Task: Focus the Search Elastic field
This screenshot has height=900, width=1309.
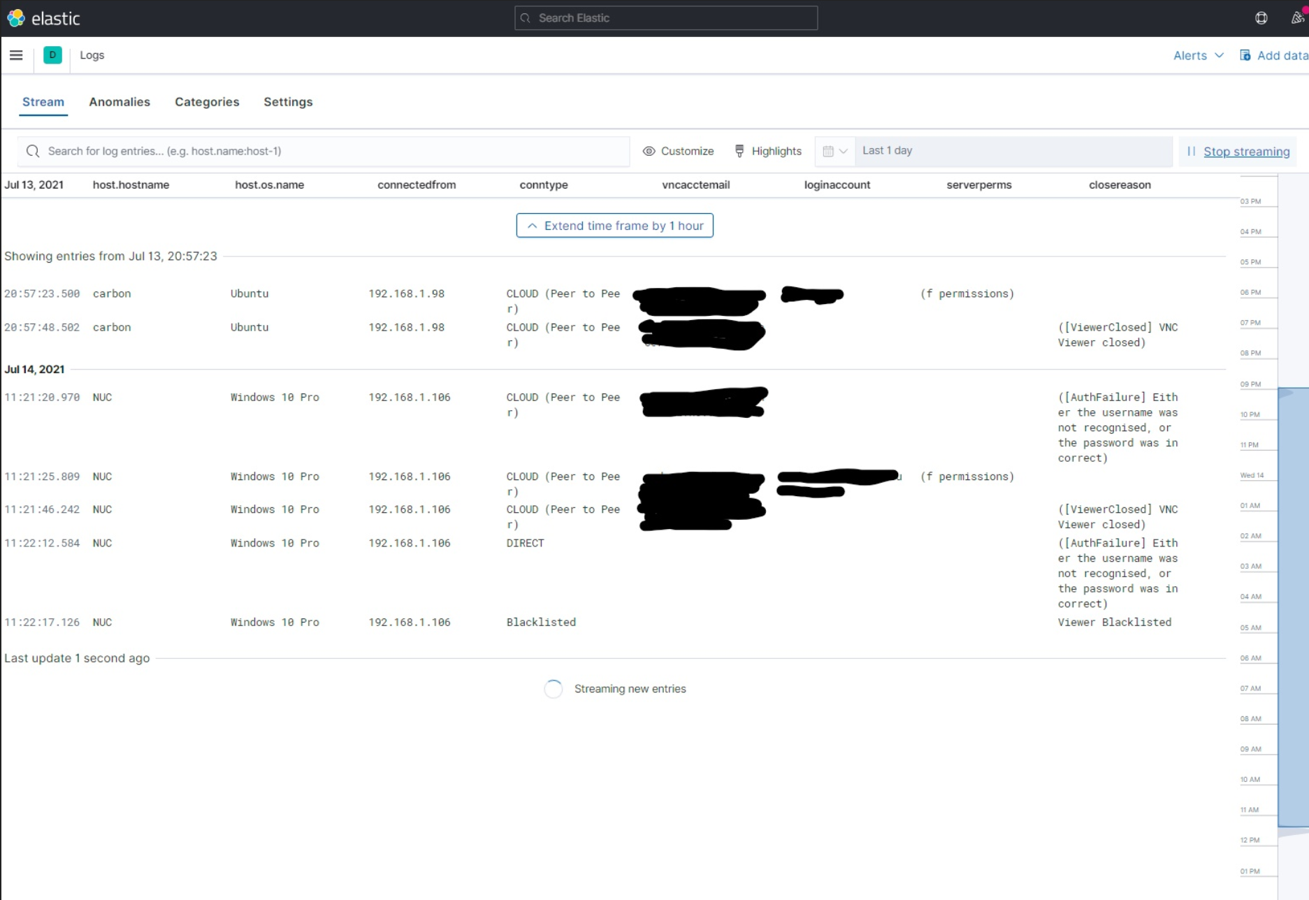Action: 666,18
